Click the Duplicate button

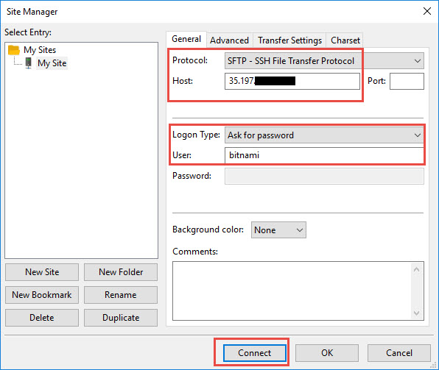(x=121, y=318)
